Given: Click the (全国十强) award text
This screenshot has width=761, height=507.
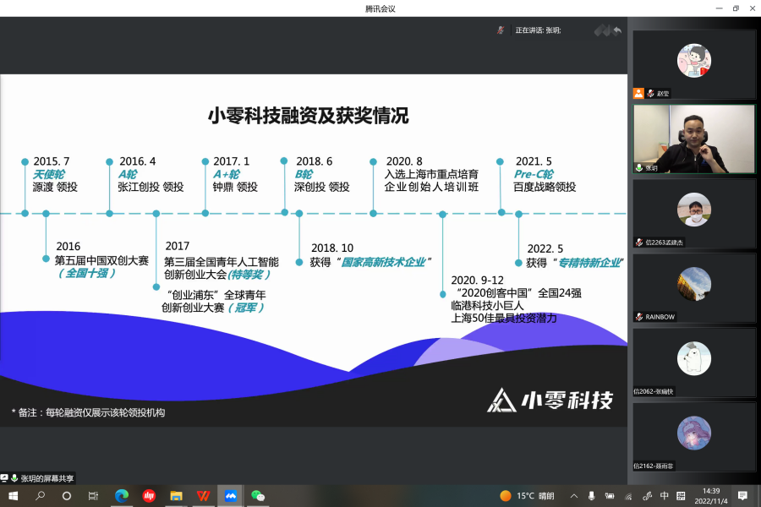Looking at the screenshot, I should tap(86, 274).
